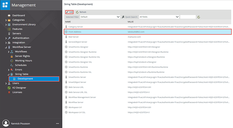Click the mailsa.k2.com value cell

(134, 37)
